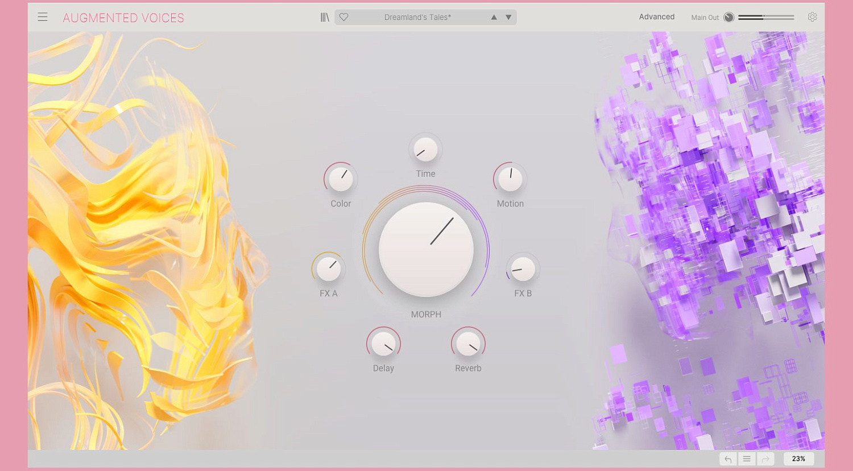Open the edit history list
Image resolution: width=853 pixels, height=471 pixels.
tap(747, 459)
